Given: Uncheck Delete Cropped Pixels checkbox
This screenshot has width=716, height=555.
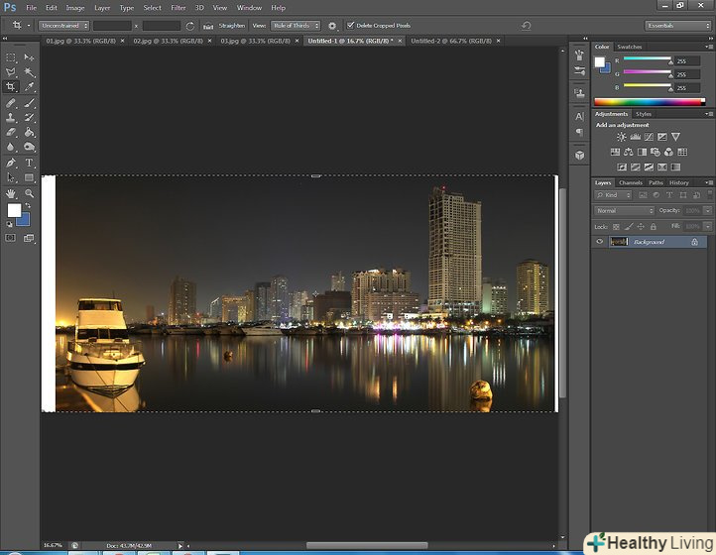Looking at the screenshot, I should click(x=350, y=25).
